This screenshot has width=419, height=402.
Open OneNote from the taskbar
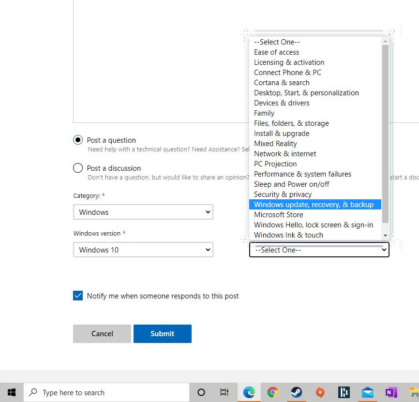click(x=391, y=392)
